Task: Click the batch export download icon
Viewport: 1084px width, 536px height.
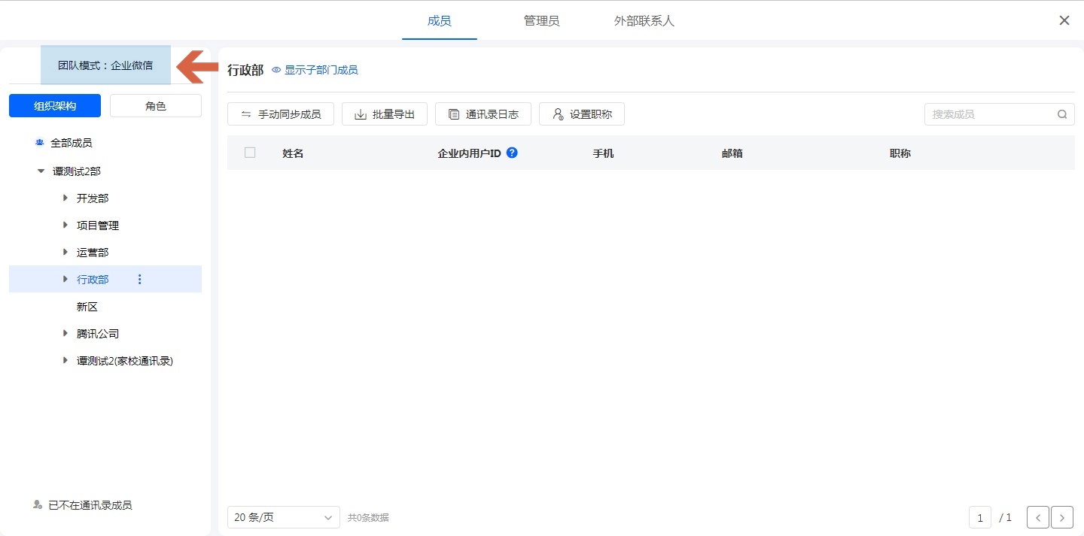Action: click(x=361, y=114)
